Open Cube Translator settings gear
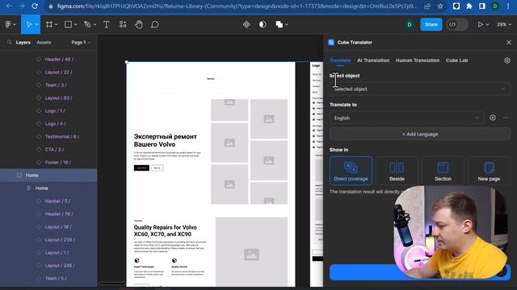The image size is (517, 290). [x=507, y=60]
